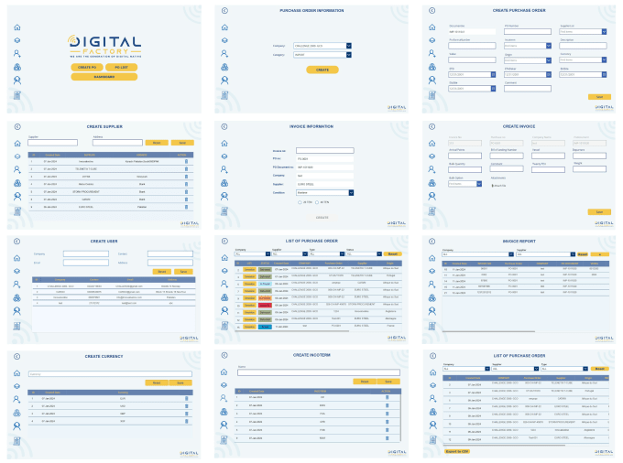Click the PO LIST button on the home screen
The image size is (623, 463).
click(x=121, y=67)
